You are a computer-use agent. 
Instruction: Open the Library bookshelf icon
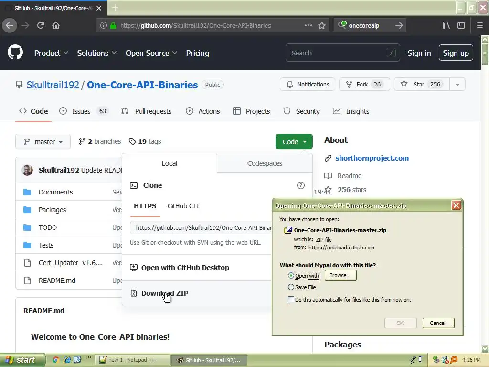[446, 26]
